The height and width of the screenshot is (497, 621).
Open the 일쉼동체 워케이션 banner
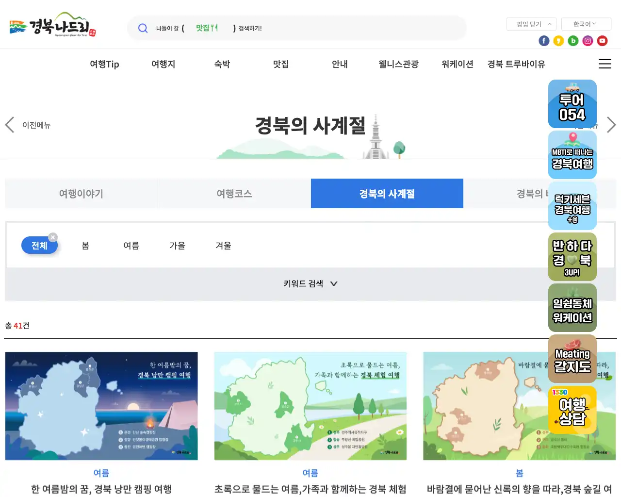click(572, 308)
